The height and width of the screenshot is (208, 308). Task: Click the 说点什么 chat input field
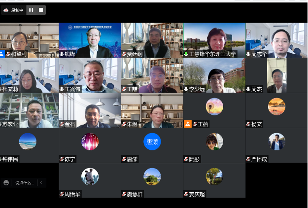tap(25, 183)
